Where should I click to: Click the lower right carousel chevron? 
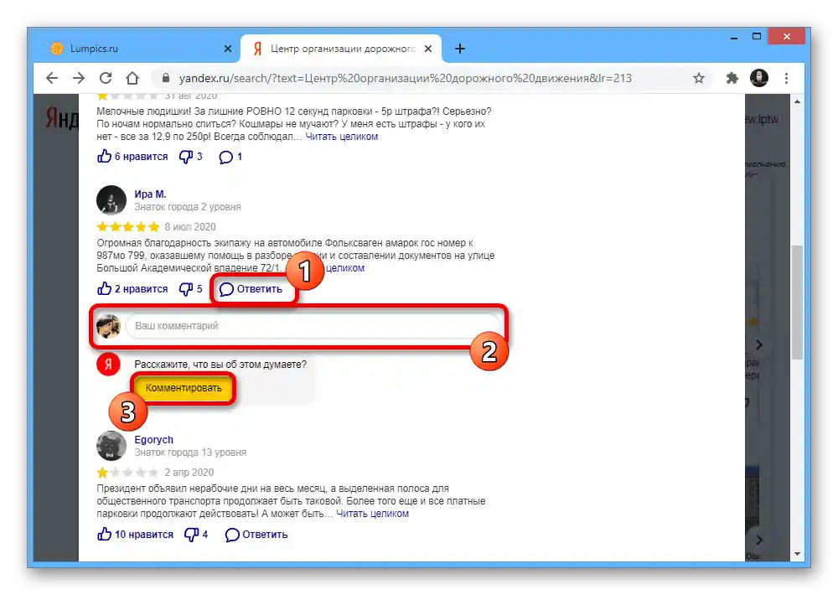[x=759, y=540]
